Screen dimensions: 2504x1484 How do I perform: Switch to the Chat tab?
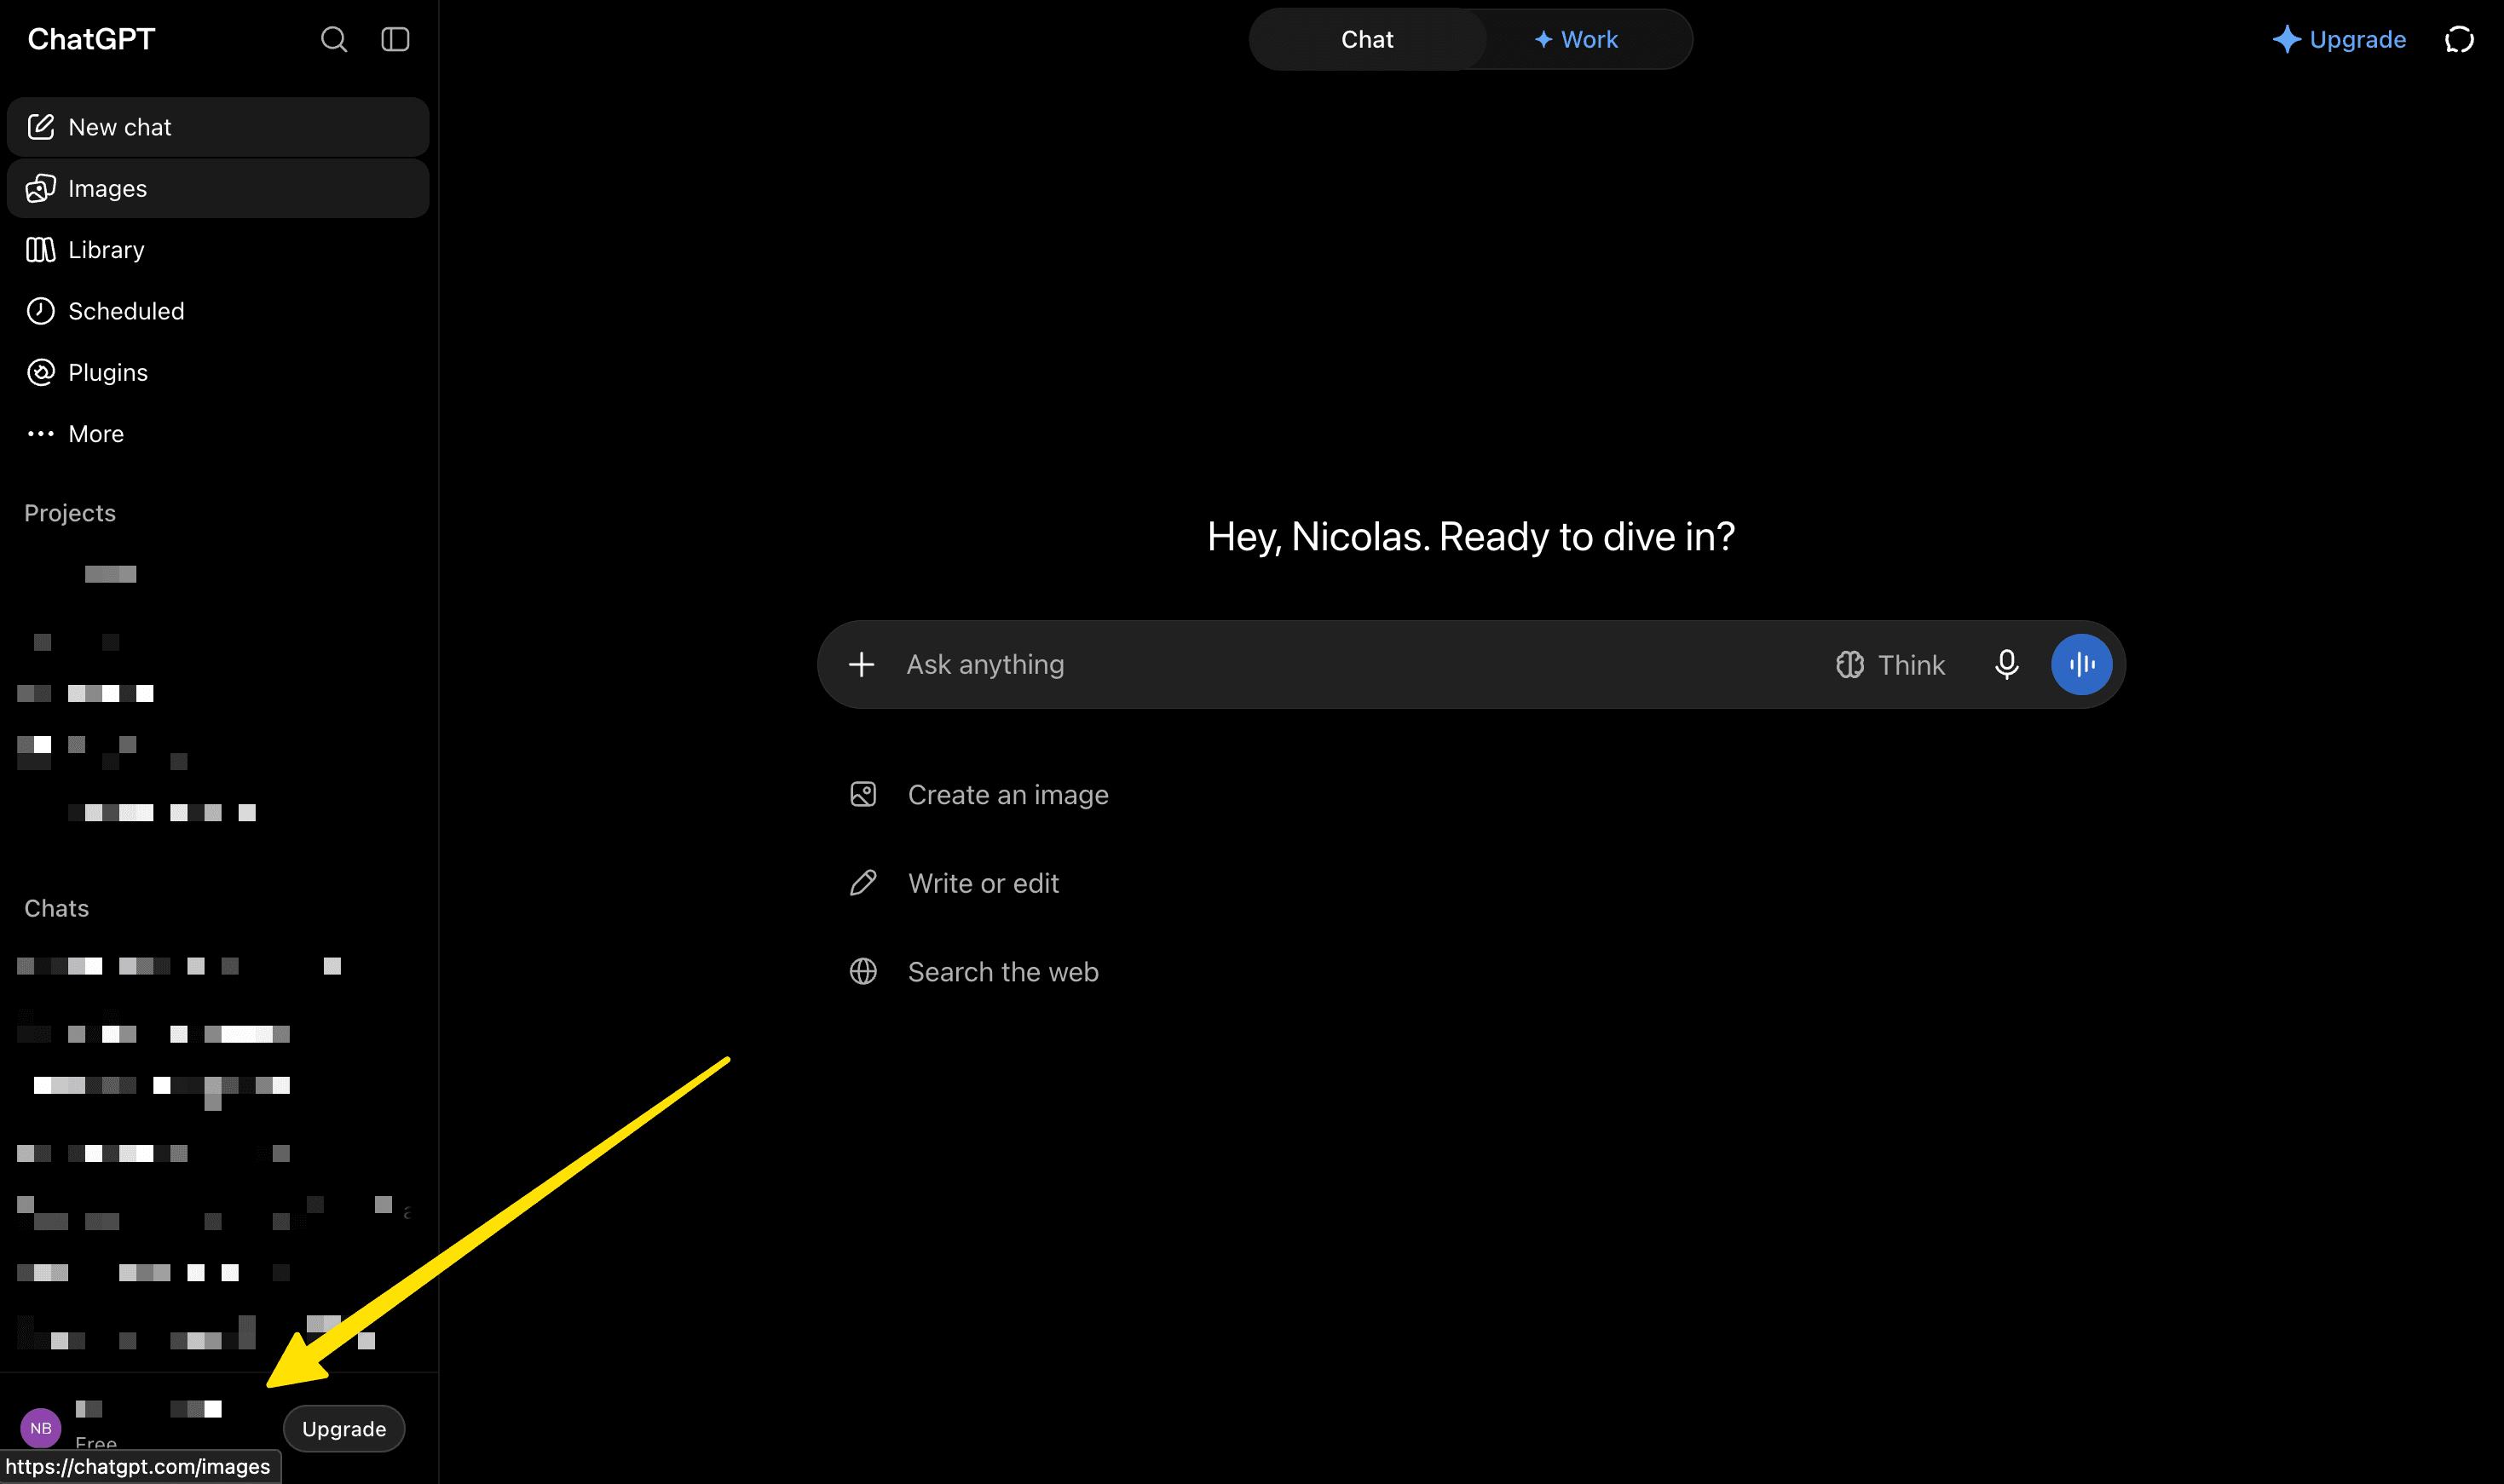(1366, 39)
